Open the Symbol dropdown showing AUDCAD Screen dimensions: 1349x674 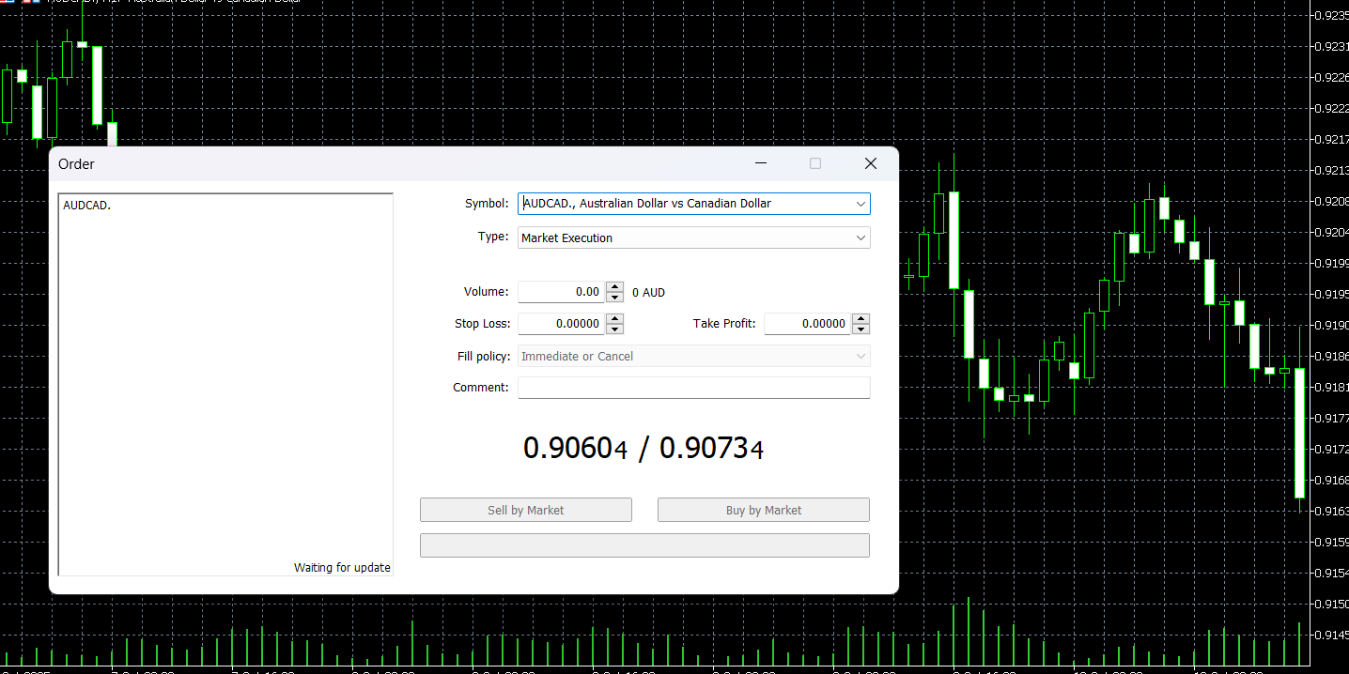[693, 204]
